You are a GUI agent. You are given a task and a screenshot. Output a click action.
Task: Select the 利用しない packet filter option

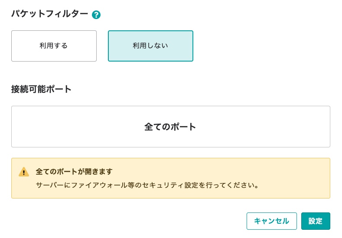pyautogui.click(x=150, y=46)
